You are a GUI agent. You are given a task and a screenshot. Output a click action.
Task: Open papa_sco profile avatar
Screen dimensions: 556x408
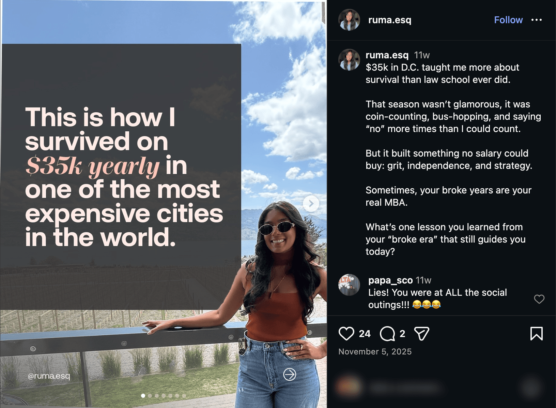point(349,285)
